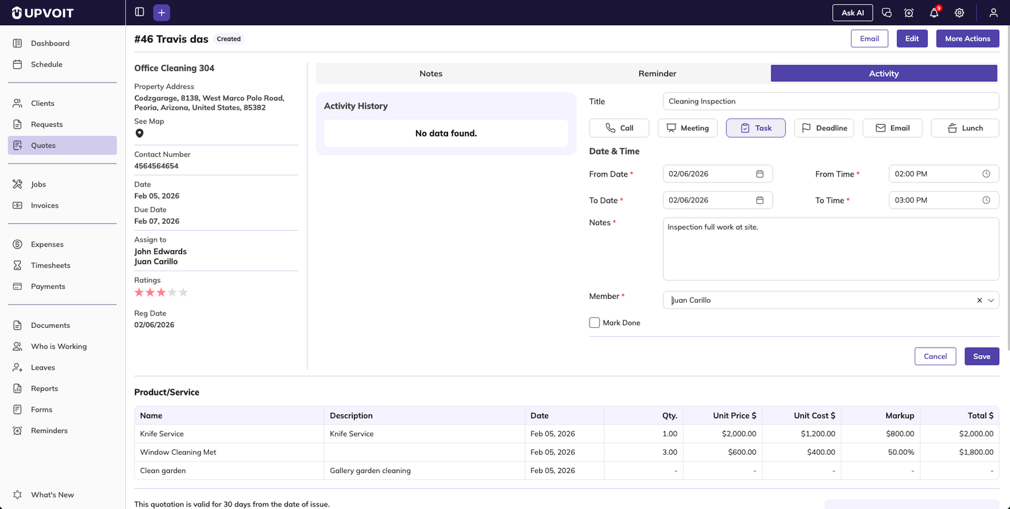Expand the Member dropdown chevron
The image size is (1010, 509).
point(991,300)
